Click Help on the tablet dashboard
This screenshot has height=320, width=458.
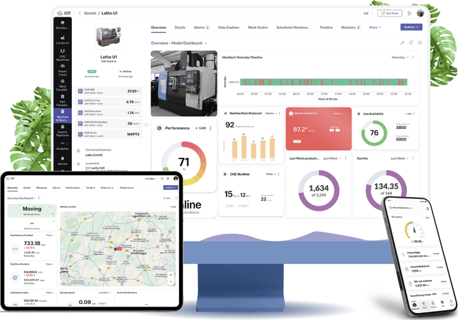[167, 198]
